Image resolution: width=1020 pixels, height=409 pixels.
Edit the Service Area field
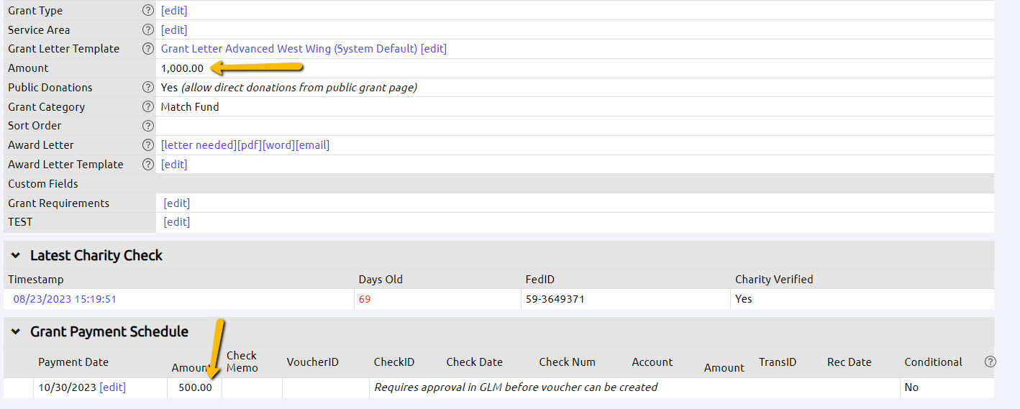pyautogui.click(x=174, y=30)
